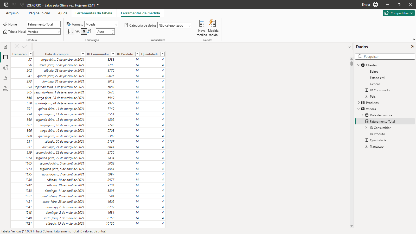Select Bairro field in Clientes
The image size is (416, 234).
(x=374, y=71)
